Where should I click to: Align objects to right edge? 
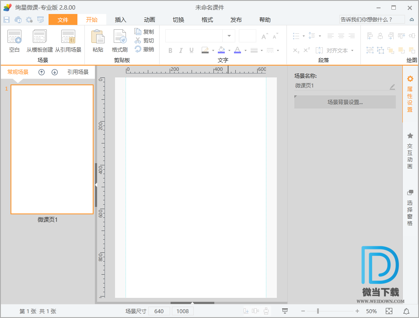coord(391,36)
